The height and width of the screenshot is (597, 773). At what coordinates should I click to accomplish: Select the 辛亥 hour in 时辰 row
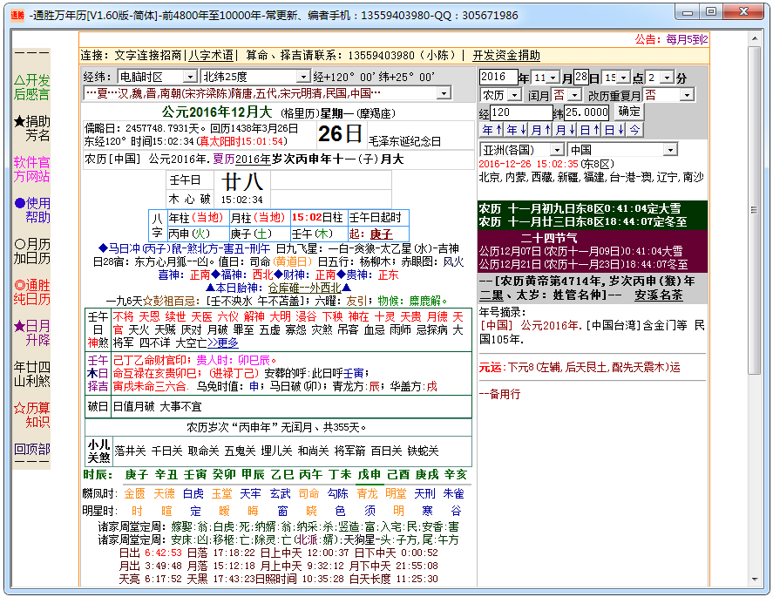coord(456,475)
